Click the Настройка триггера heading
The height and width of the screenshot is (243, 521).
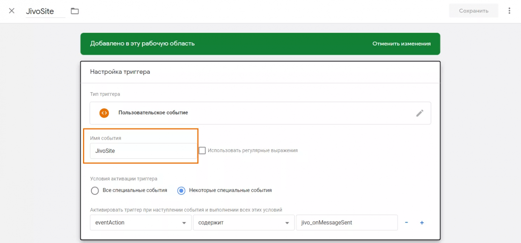tap(120, 72)
